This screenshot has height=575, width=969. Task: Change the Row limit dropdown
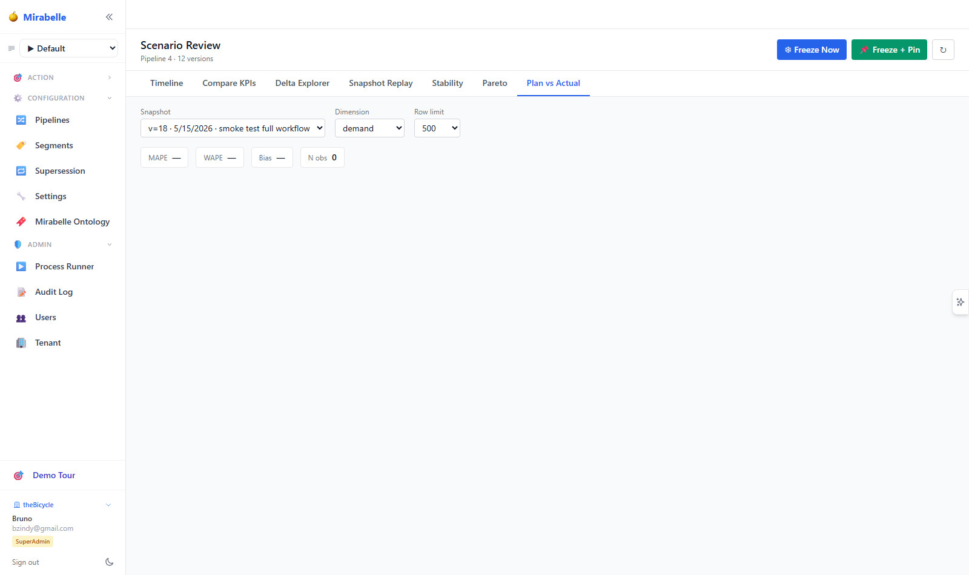(x=437, y=128)
